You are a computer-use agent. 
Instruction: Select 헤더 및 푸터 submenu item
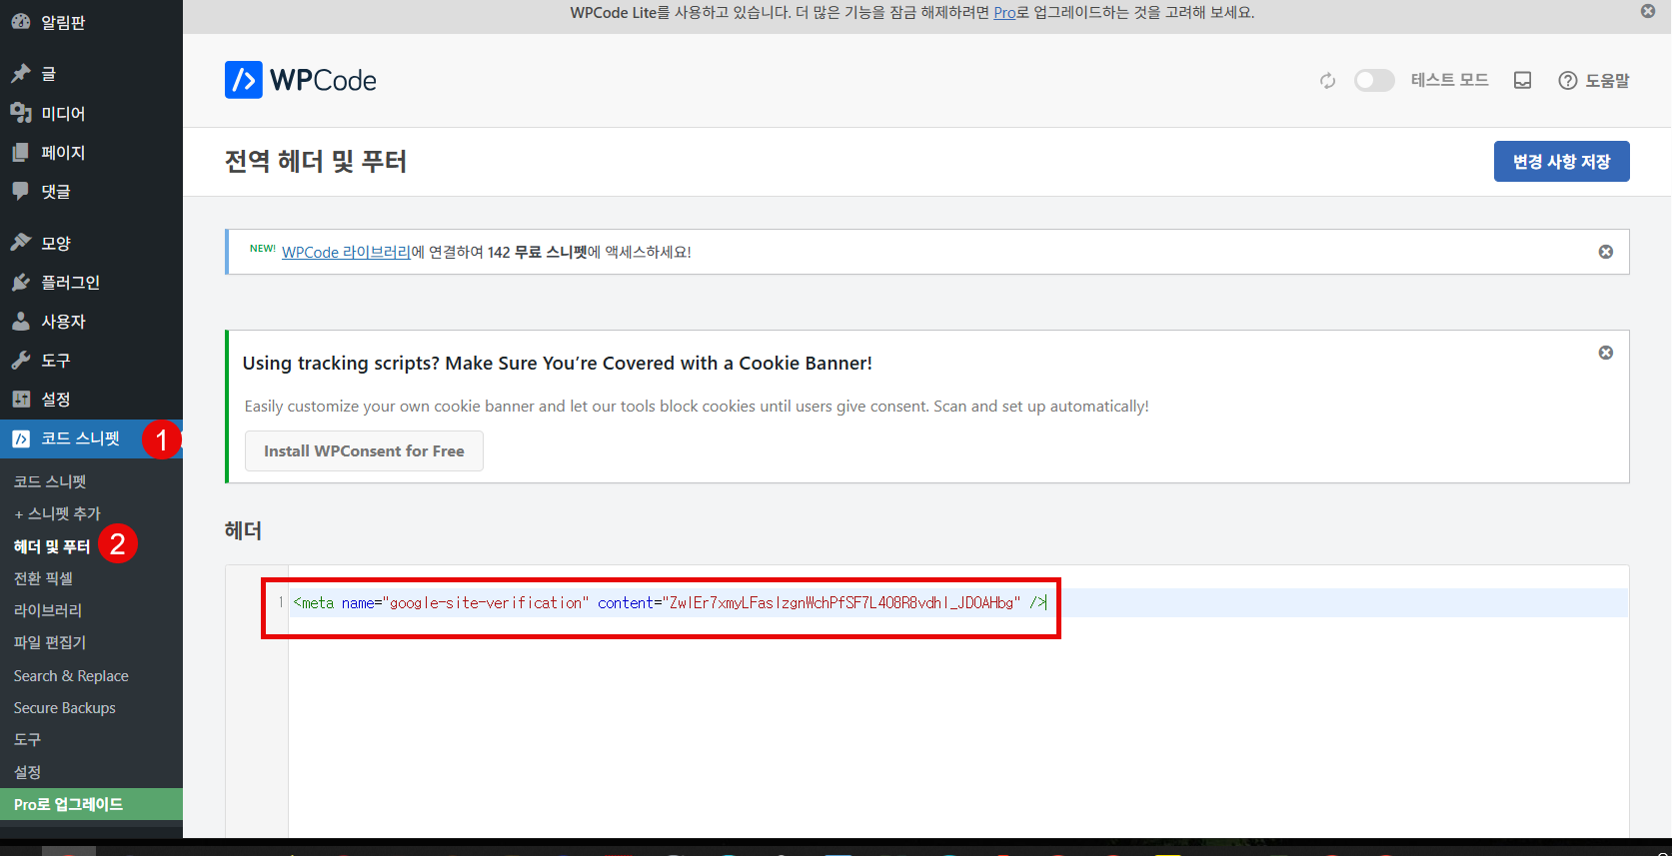click(52, 546)
